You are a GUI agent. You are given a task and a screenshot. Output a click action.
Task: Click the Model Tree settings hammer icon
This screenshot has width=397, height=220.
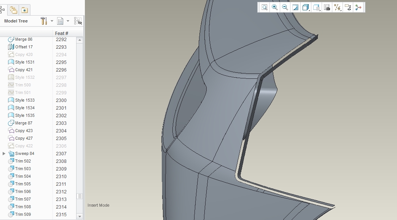coord(44,21)
